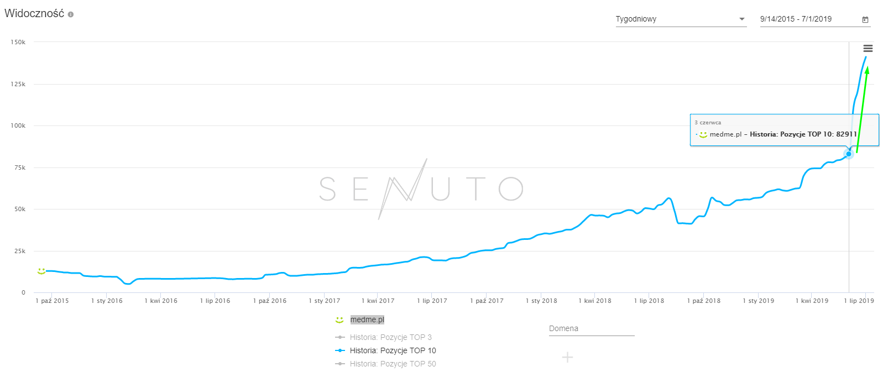This screenshot has width=883, height=372.
Task: Click the "1 sty 2018" axis label
Action: [x=541, y=301]
